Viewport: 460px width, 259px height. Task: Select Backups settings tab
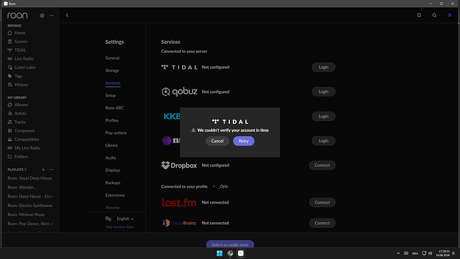click(x=113, y=183)
